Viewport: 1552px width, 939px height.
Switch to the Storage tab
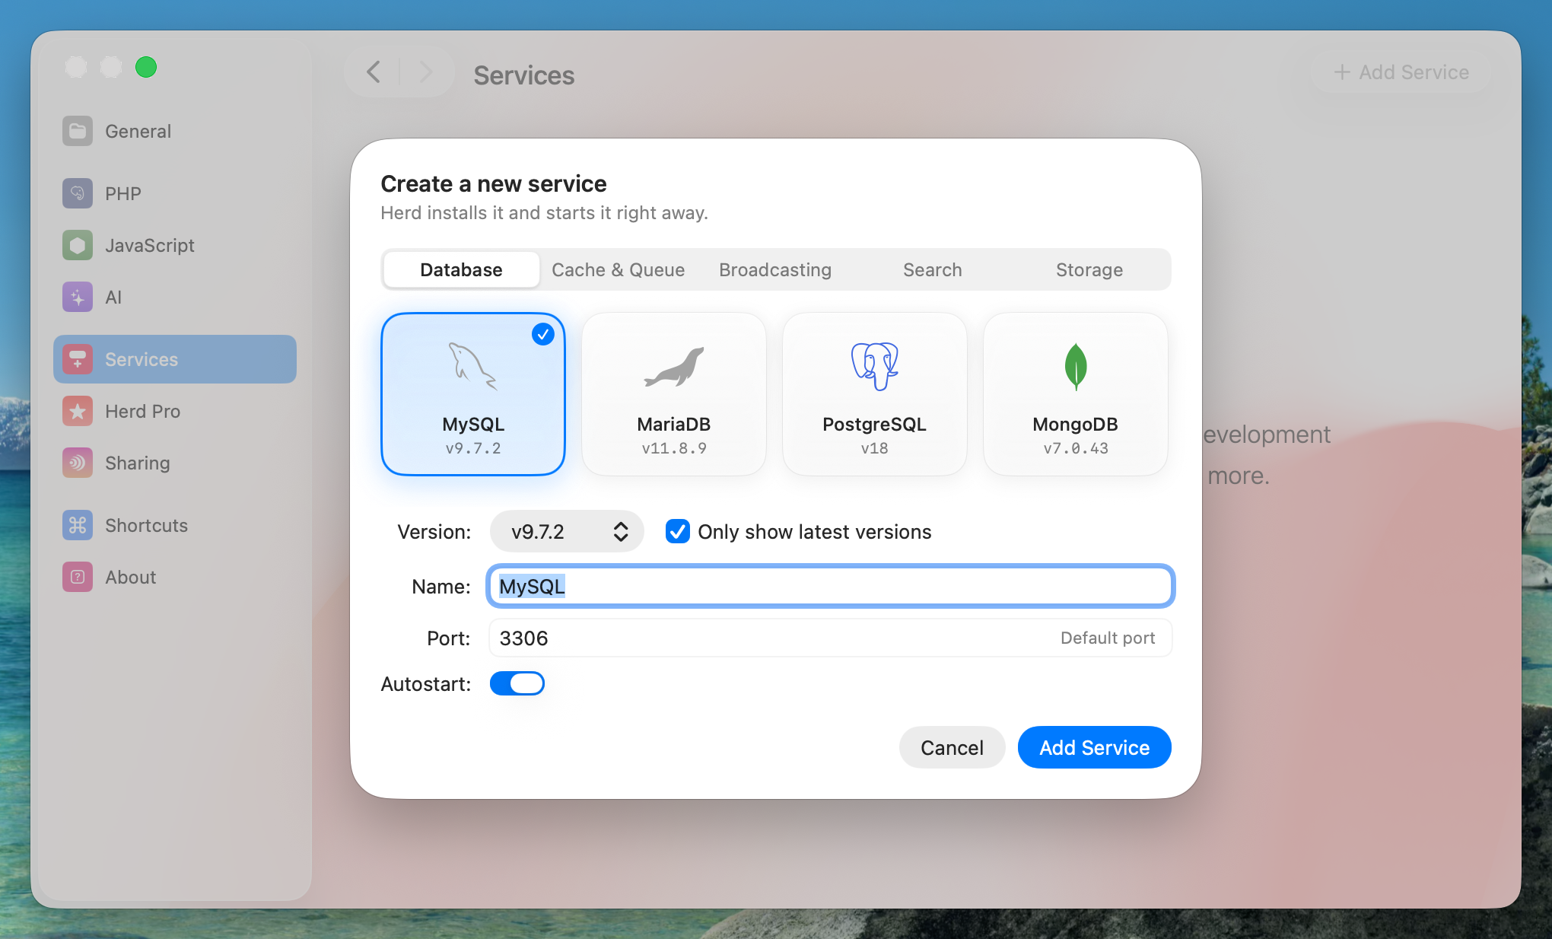coord(1089,269)
